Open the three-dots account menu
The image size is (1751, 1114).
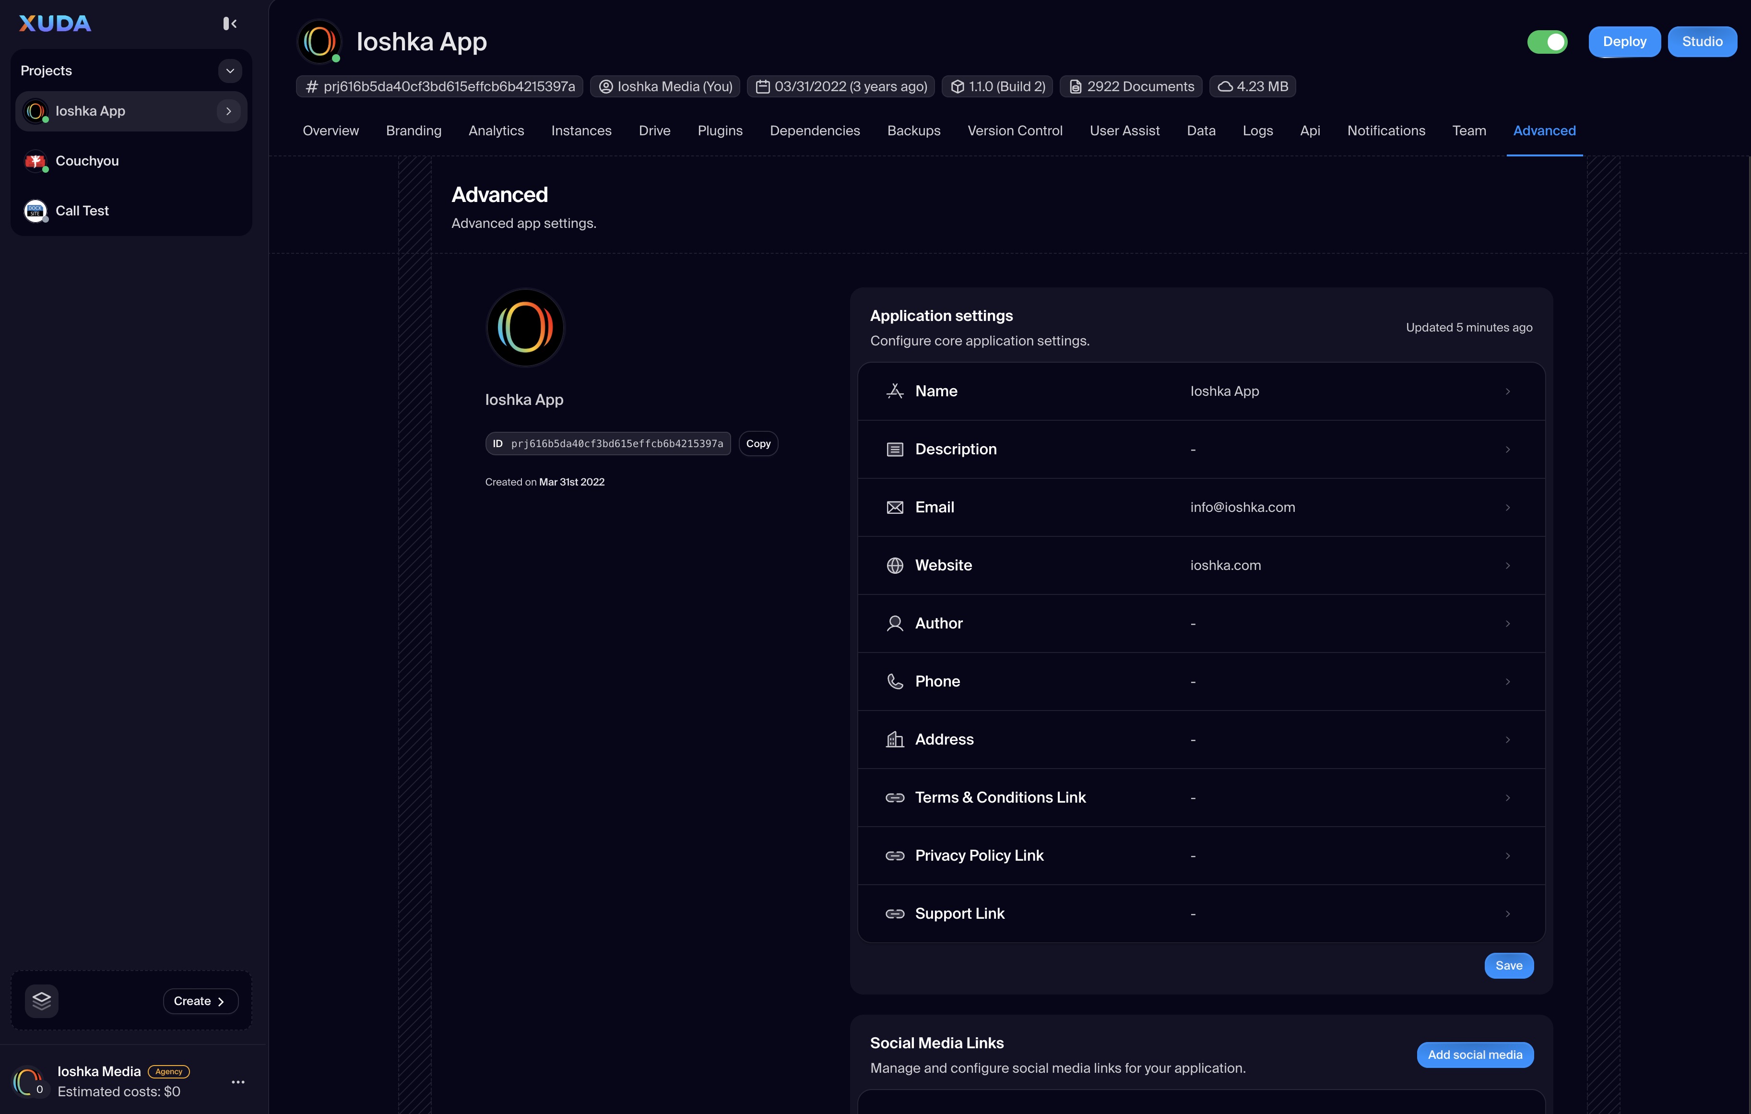pos(238,1082)
